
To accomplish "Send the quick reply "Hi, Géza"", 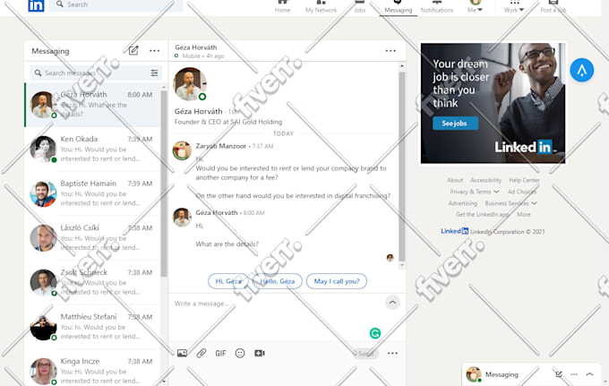I will pyautogui.click(x=228, y=281).
